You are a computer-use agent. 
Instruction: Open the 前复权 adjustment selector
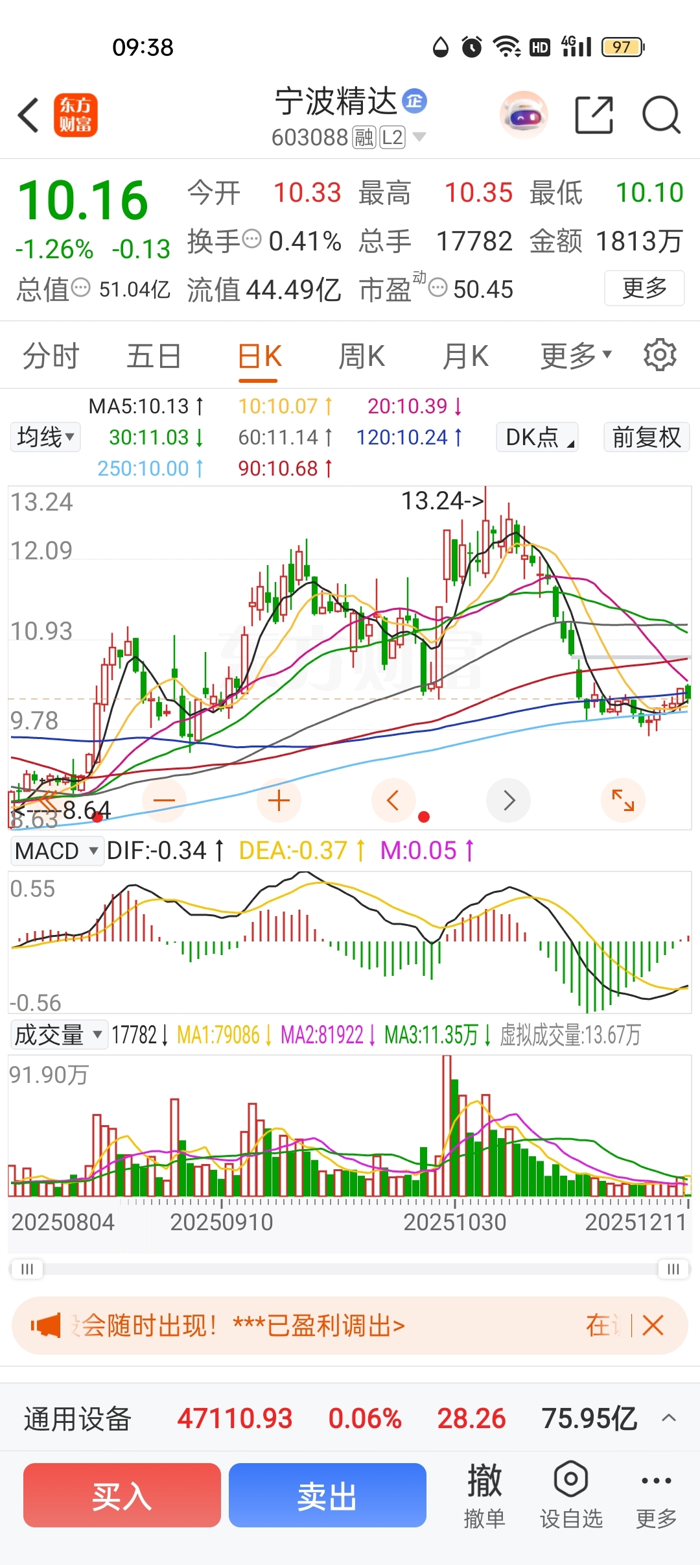tap(646, 437)
